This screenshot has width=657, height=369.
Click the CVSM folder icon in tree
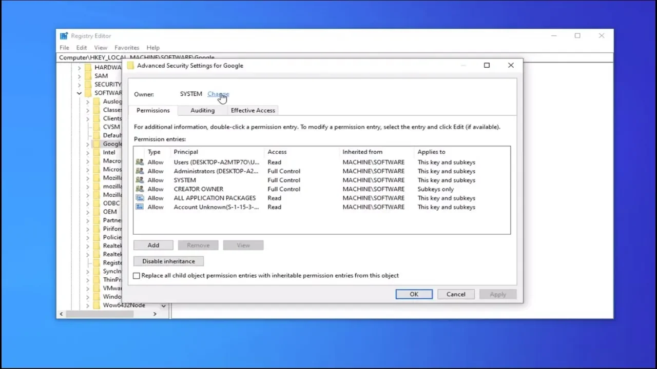pos(96,127)
